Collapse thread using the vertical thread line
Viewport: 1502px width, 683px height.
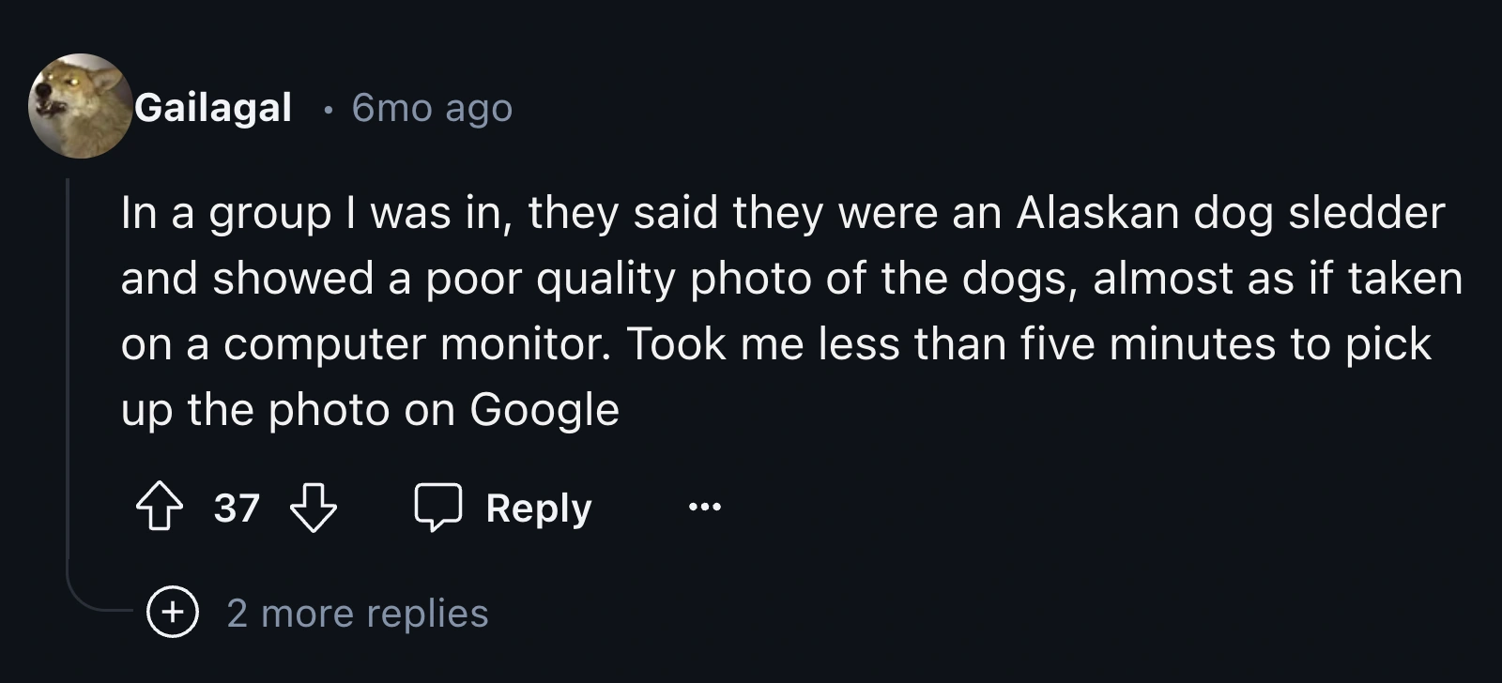pyautogui.click(x=69, y=375)
